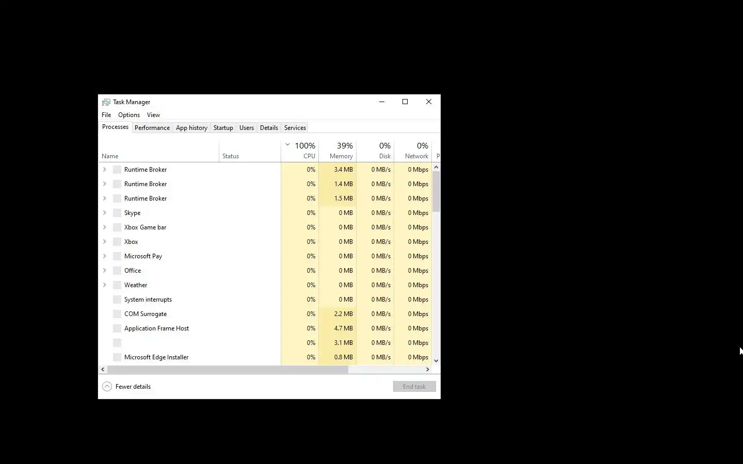Viewport: 743px width, 464px height.
Task: Select the COM Surrogate process name
Action: pos(146,314)
